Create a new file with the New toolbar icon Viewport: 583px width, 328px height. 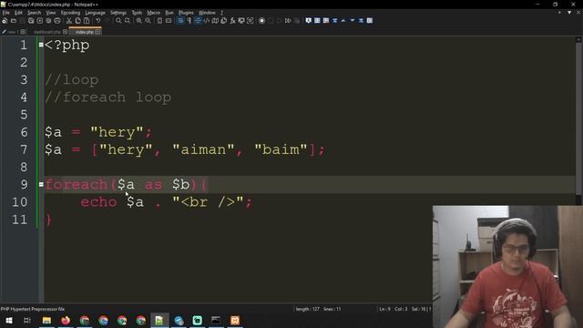click(x=5, y=21)
